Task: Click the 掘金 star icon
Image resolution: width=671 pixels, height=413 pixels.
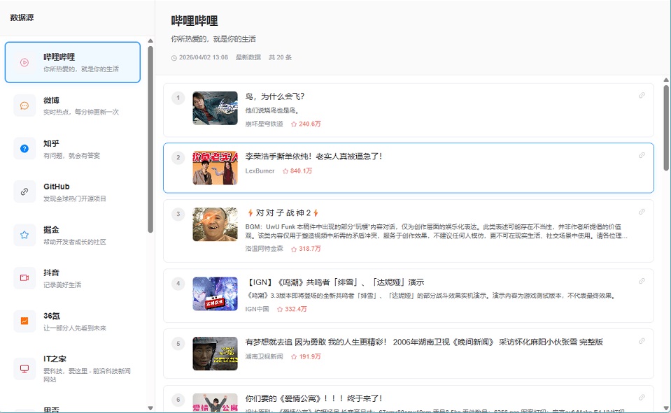Action: tap(24, 235)
